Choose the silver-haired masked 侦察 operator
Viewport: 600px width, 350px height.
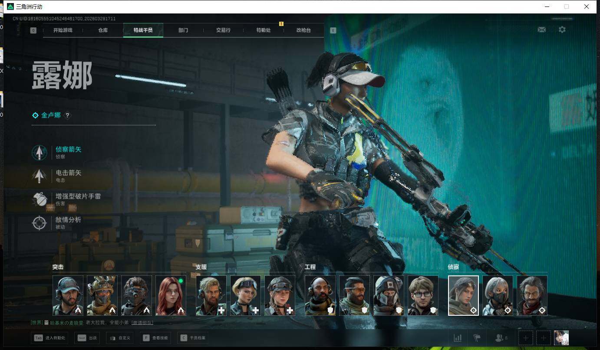[498, 295]
